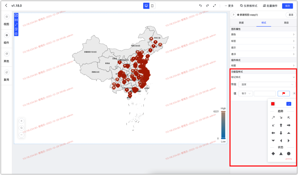Click the 重置 reset button
This screenshot has width=298, height=175.
[291, 15]
